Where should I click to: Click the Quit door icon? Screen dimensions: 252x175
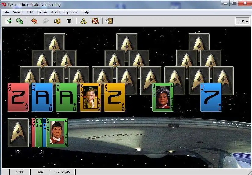pos(110,21)
